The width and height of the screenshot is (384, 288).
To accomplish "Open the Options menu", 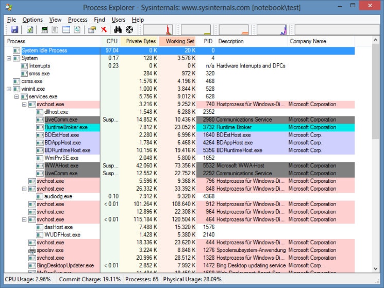I will 32,20.
